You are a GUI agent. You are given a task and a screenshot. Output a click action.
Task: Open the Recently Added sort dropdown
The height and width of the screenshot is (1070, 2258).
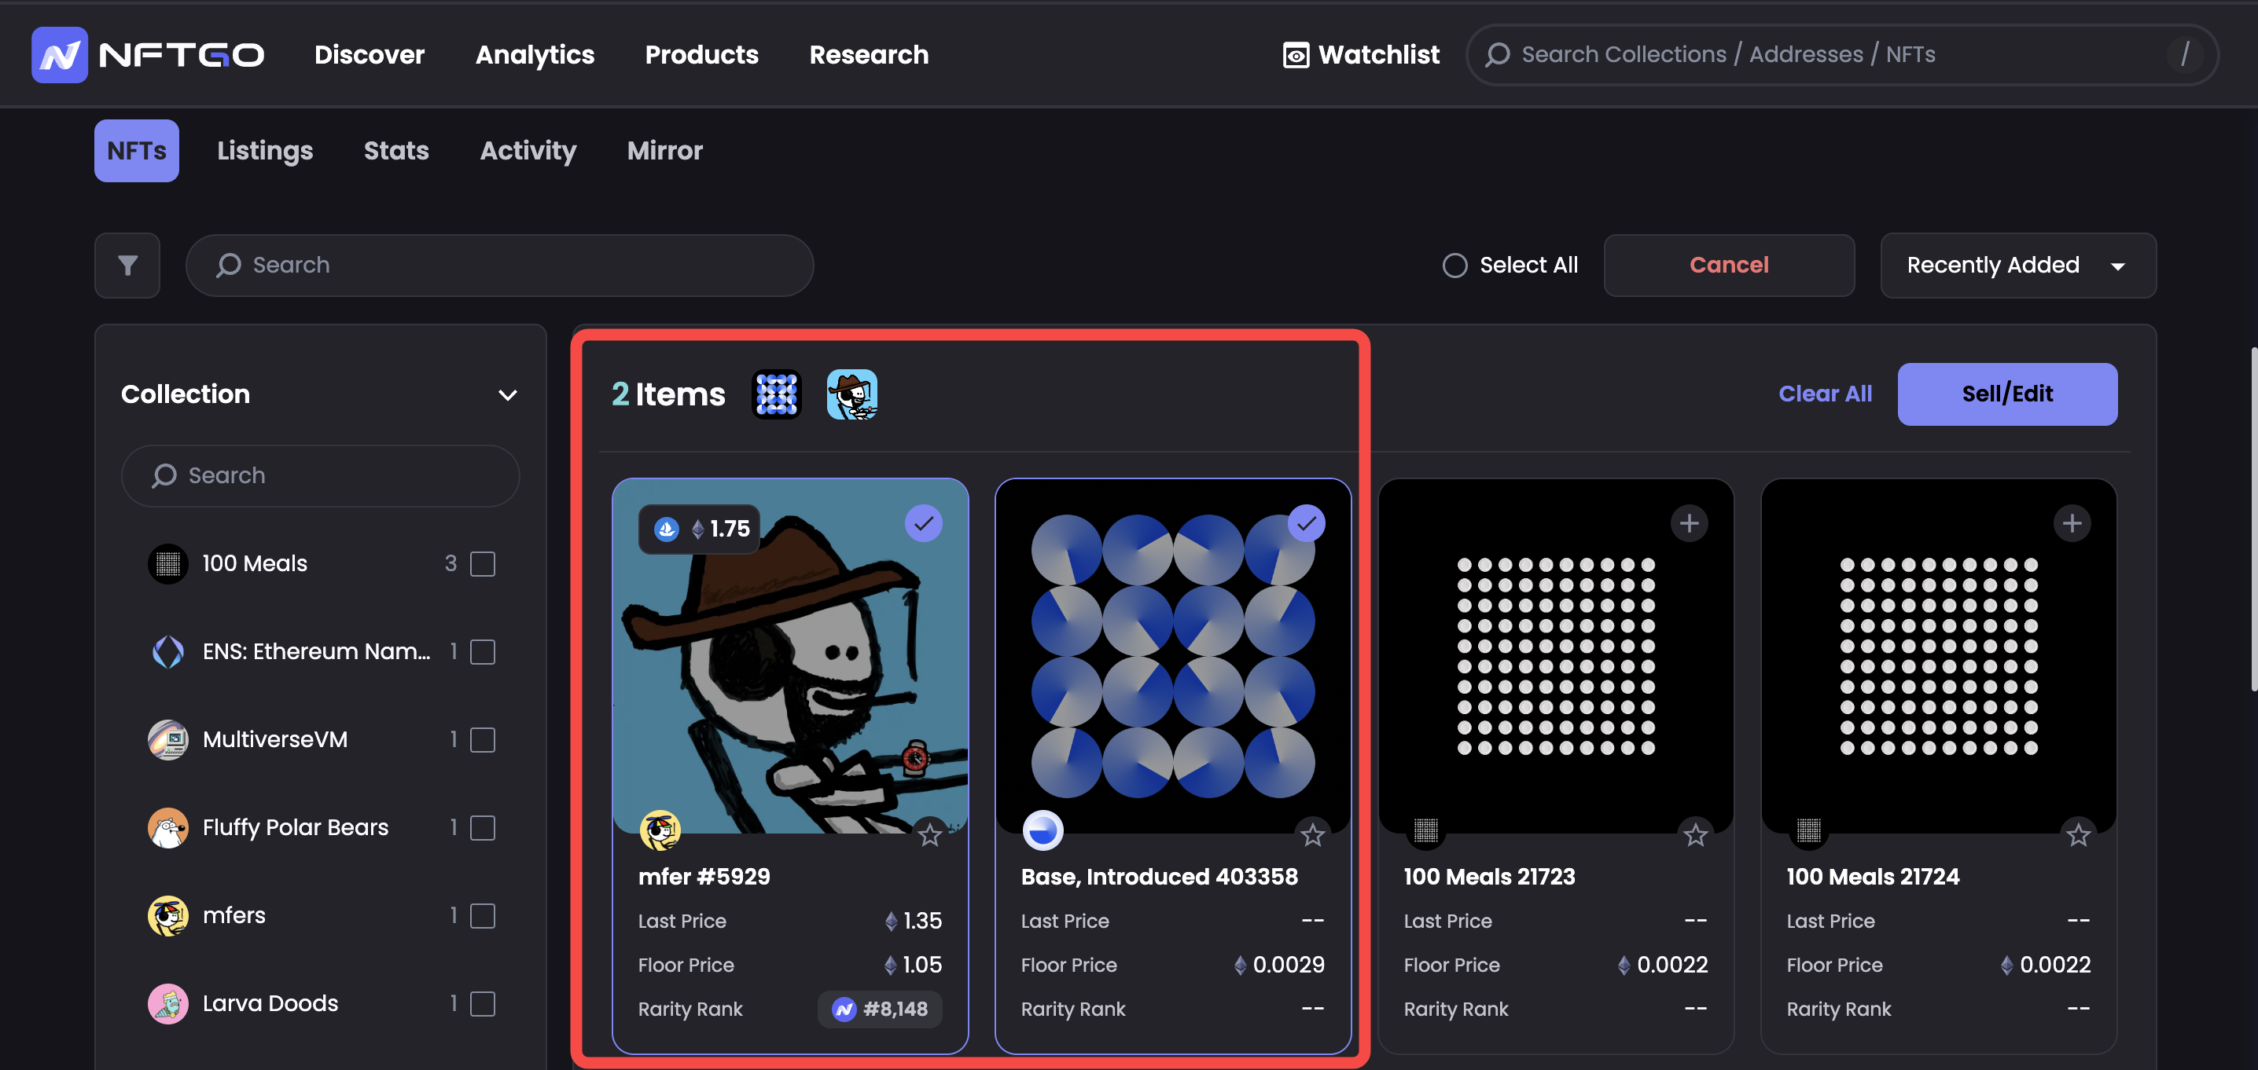tap(2017, 266)
